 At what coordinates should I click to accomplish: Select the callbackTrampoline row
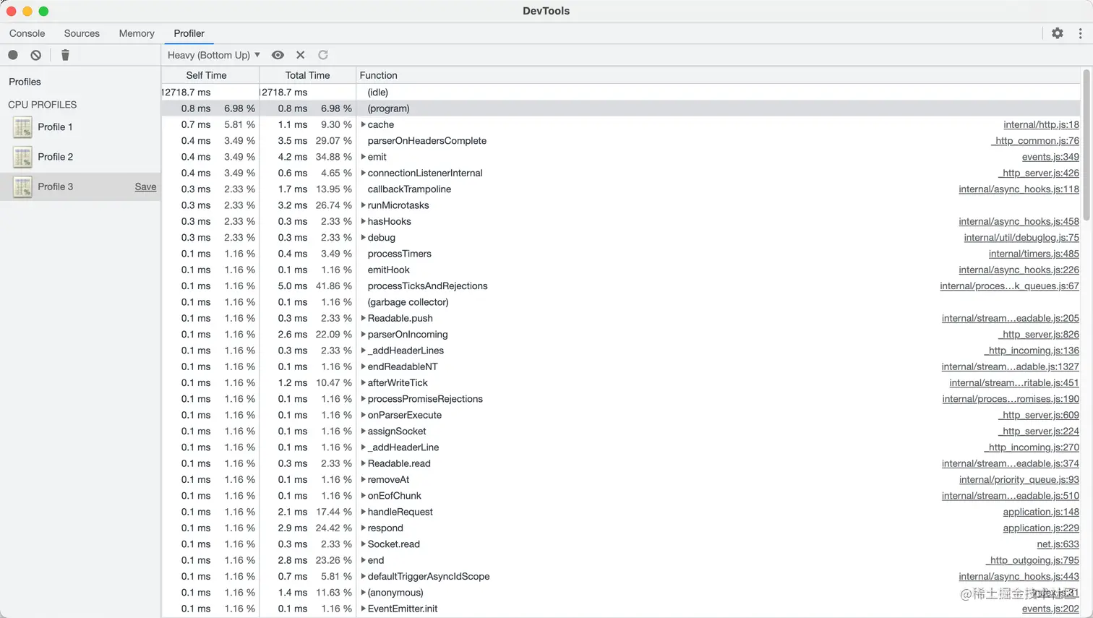620,189
